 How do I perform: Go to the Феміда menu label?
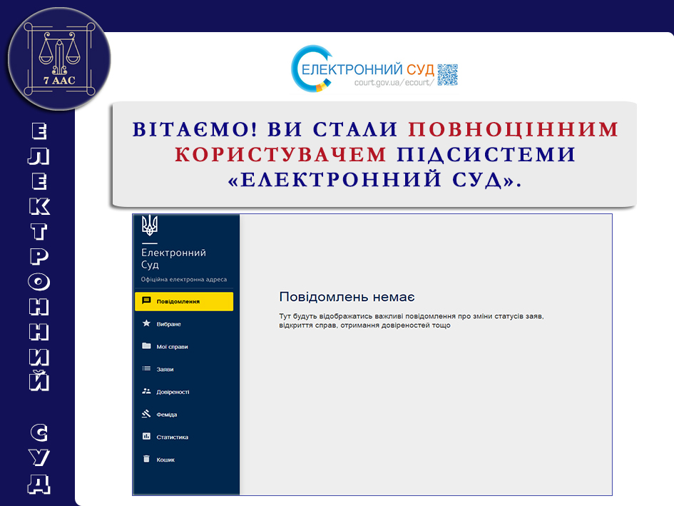point(167,415)
